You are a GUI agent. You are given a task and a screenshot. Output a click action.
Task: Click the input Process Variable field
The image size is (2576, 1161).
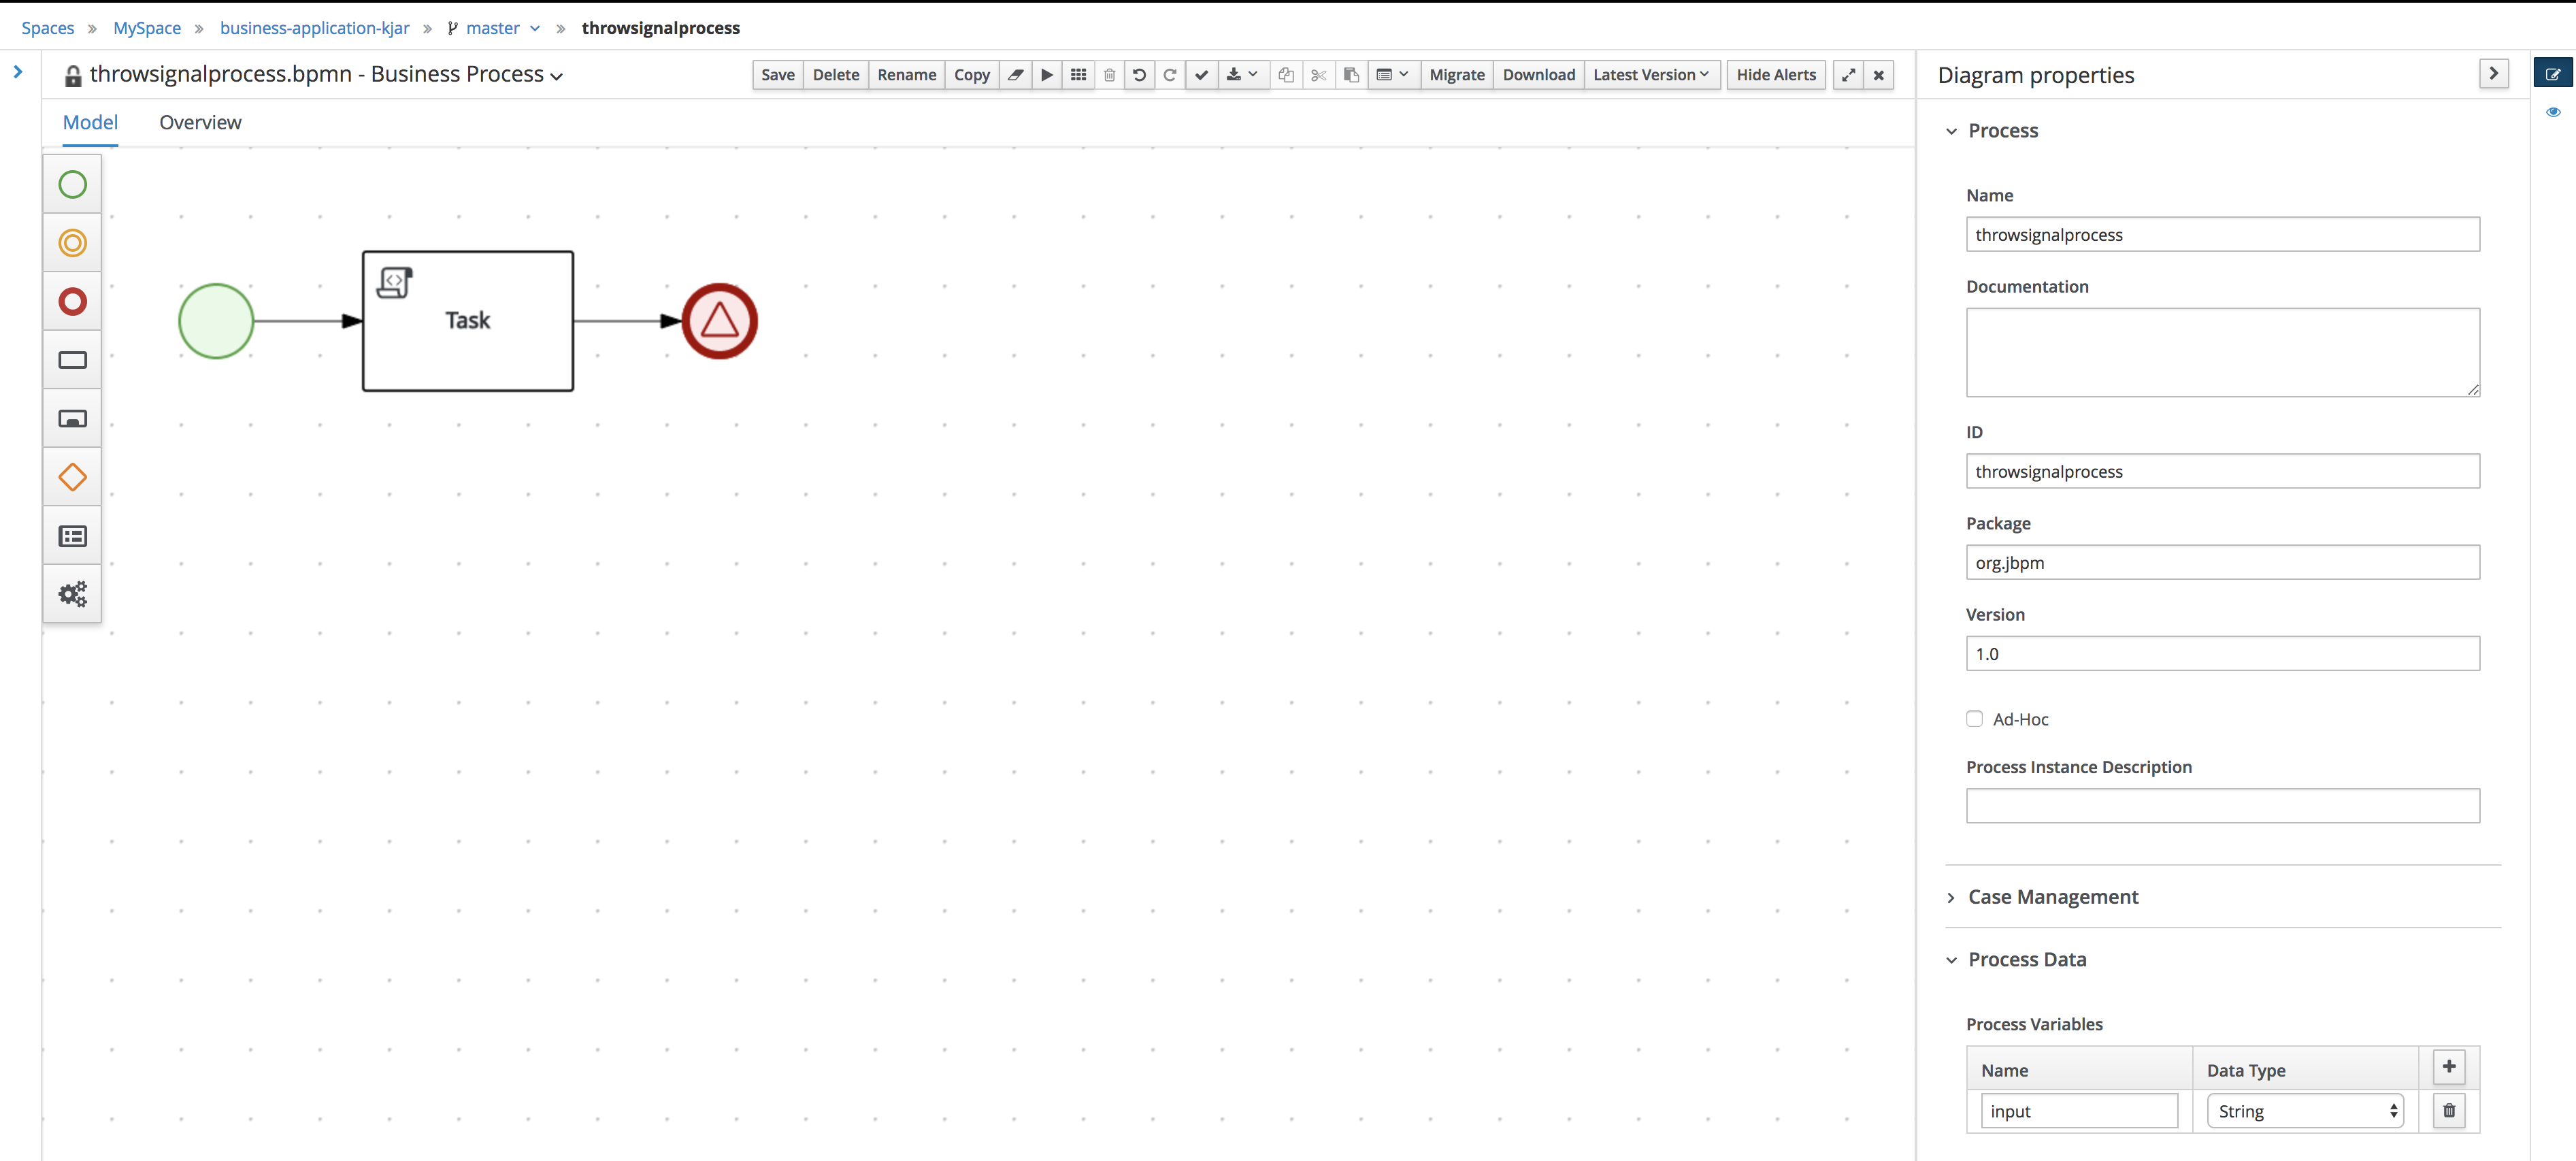click(2078, 1110)
